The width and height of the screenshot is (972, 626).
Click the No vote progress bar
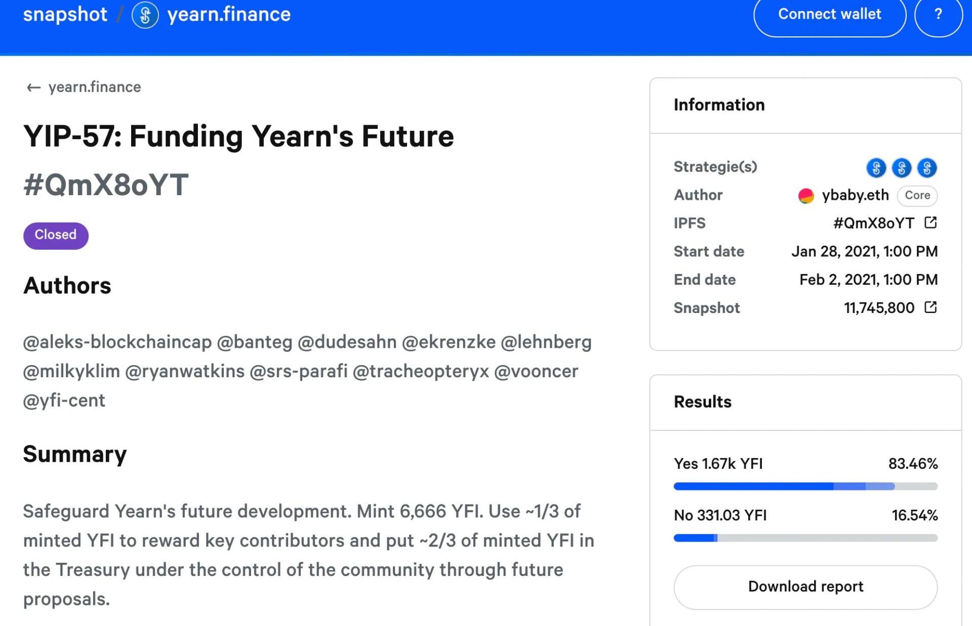(805, 538)
